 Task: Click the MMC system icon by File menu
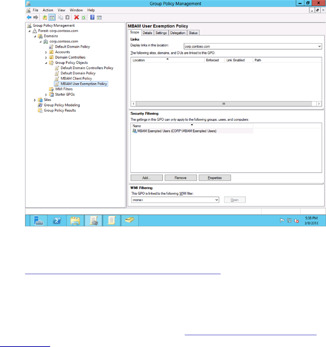coord(28,10)
